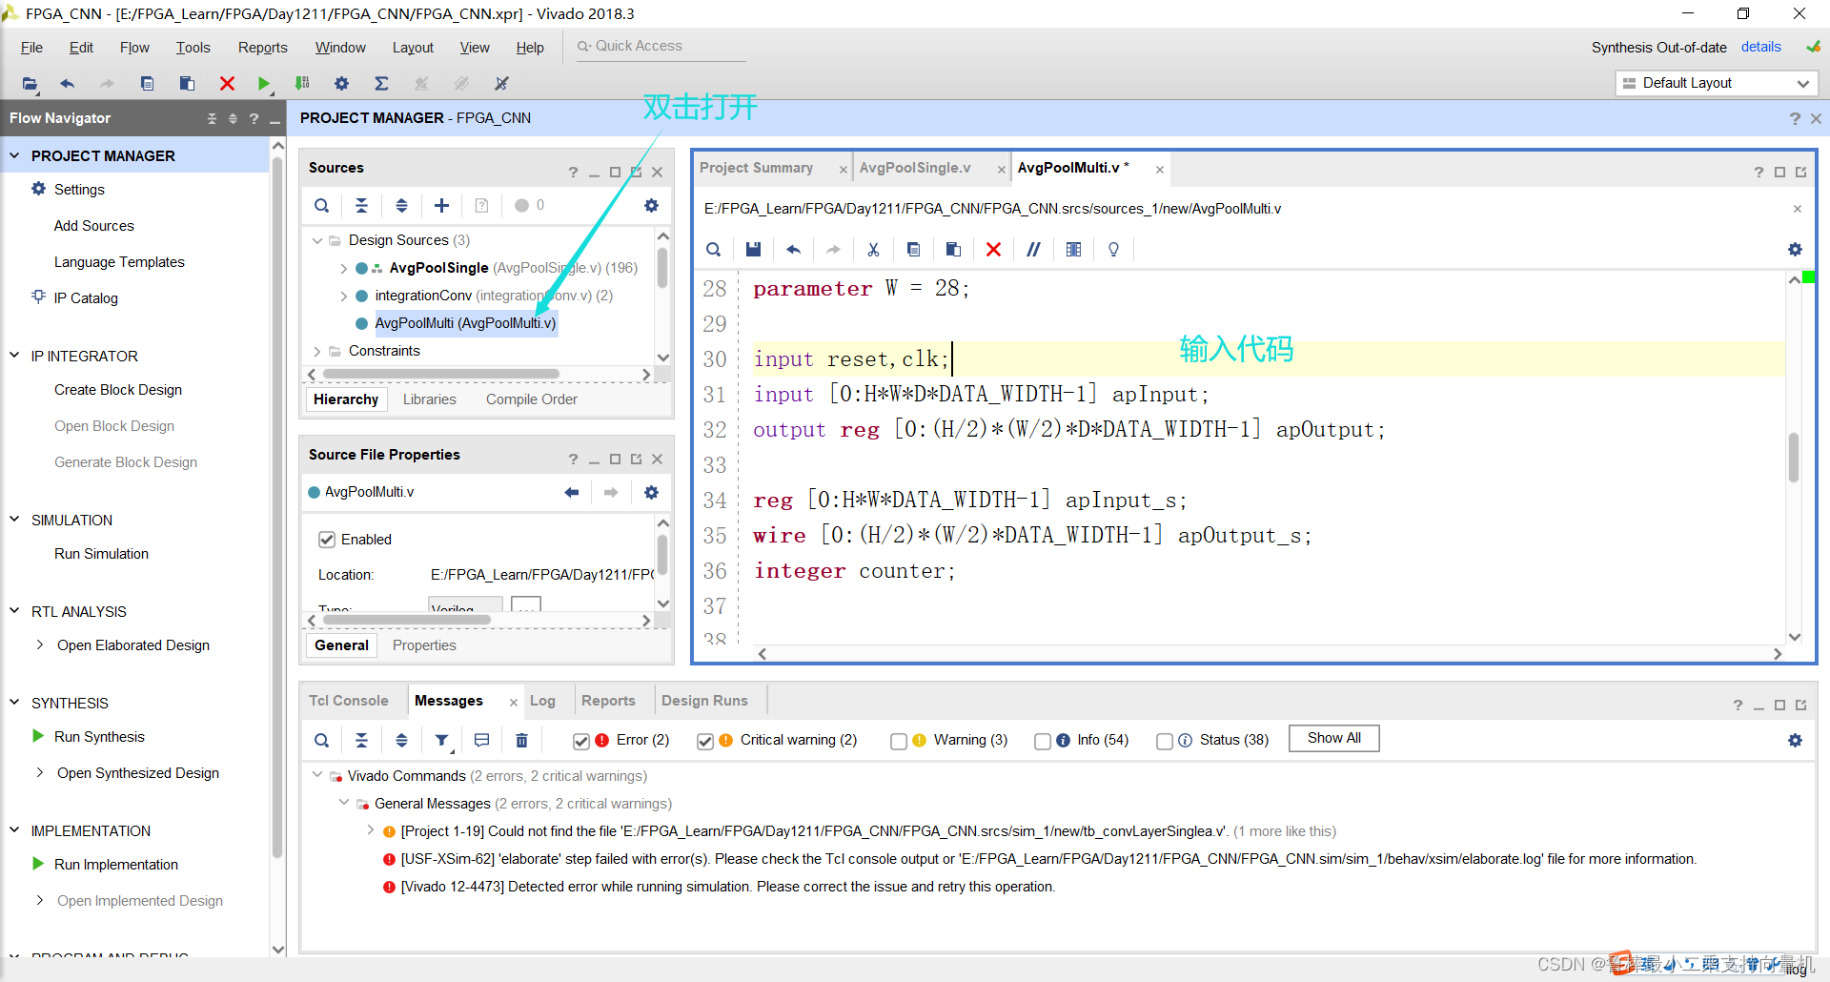Collapse the Vivado Commands message group

(x=317, y=775)
